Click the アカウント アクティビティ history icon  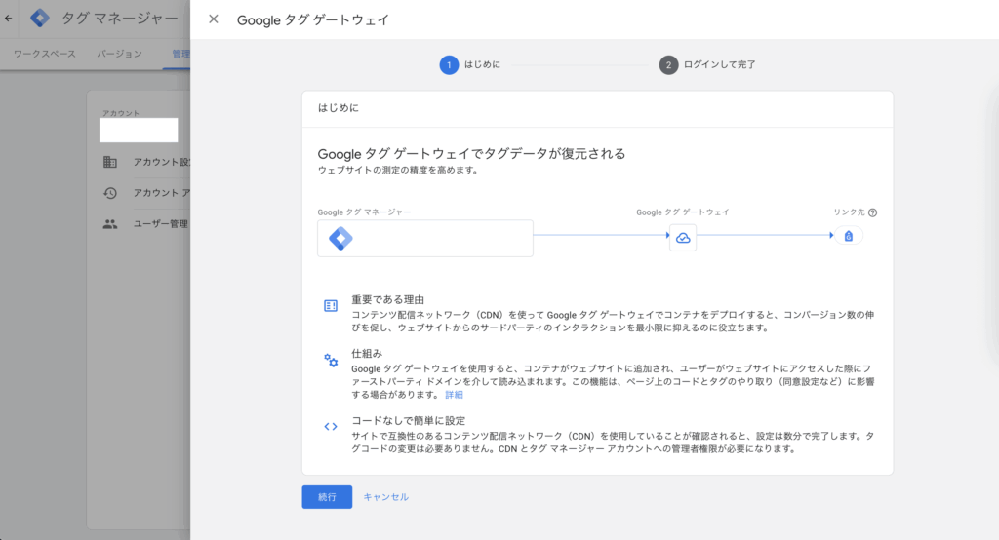coord(110,193)
